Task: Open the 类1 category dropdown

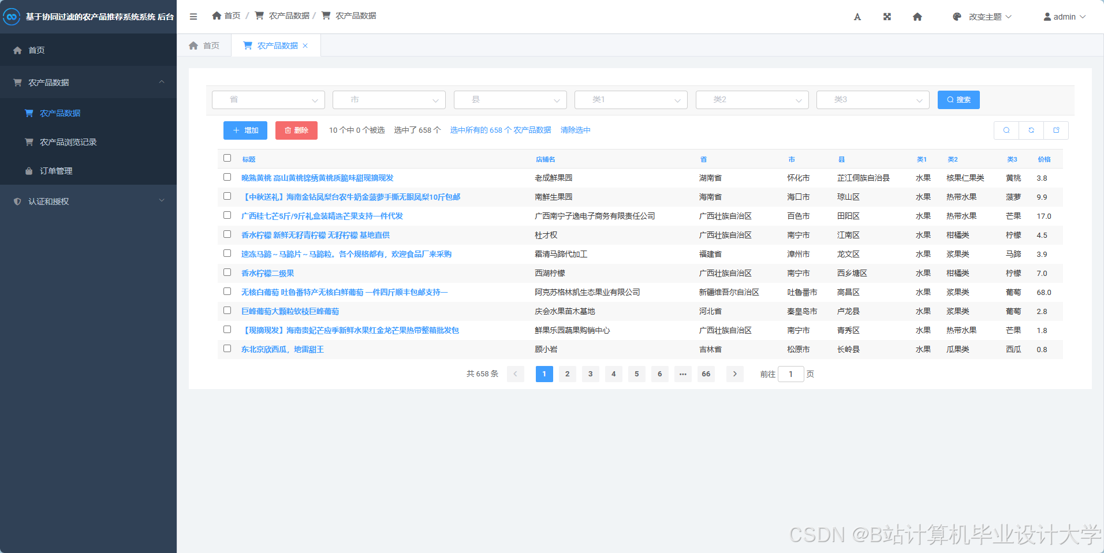Action: 631,99
